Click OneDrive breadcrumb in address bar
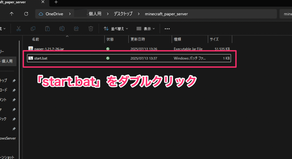This screenshot has width=292, height=159. click(54, 14)
